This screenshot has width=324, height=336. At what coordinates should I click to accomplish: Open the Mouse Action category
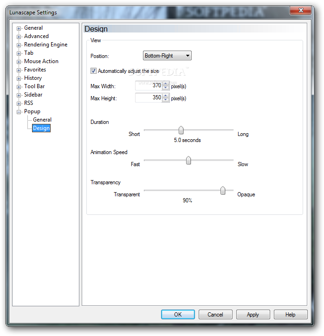click(41, 61)
